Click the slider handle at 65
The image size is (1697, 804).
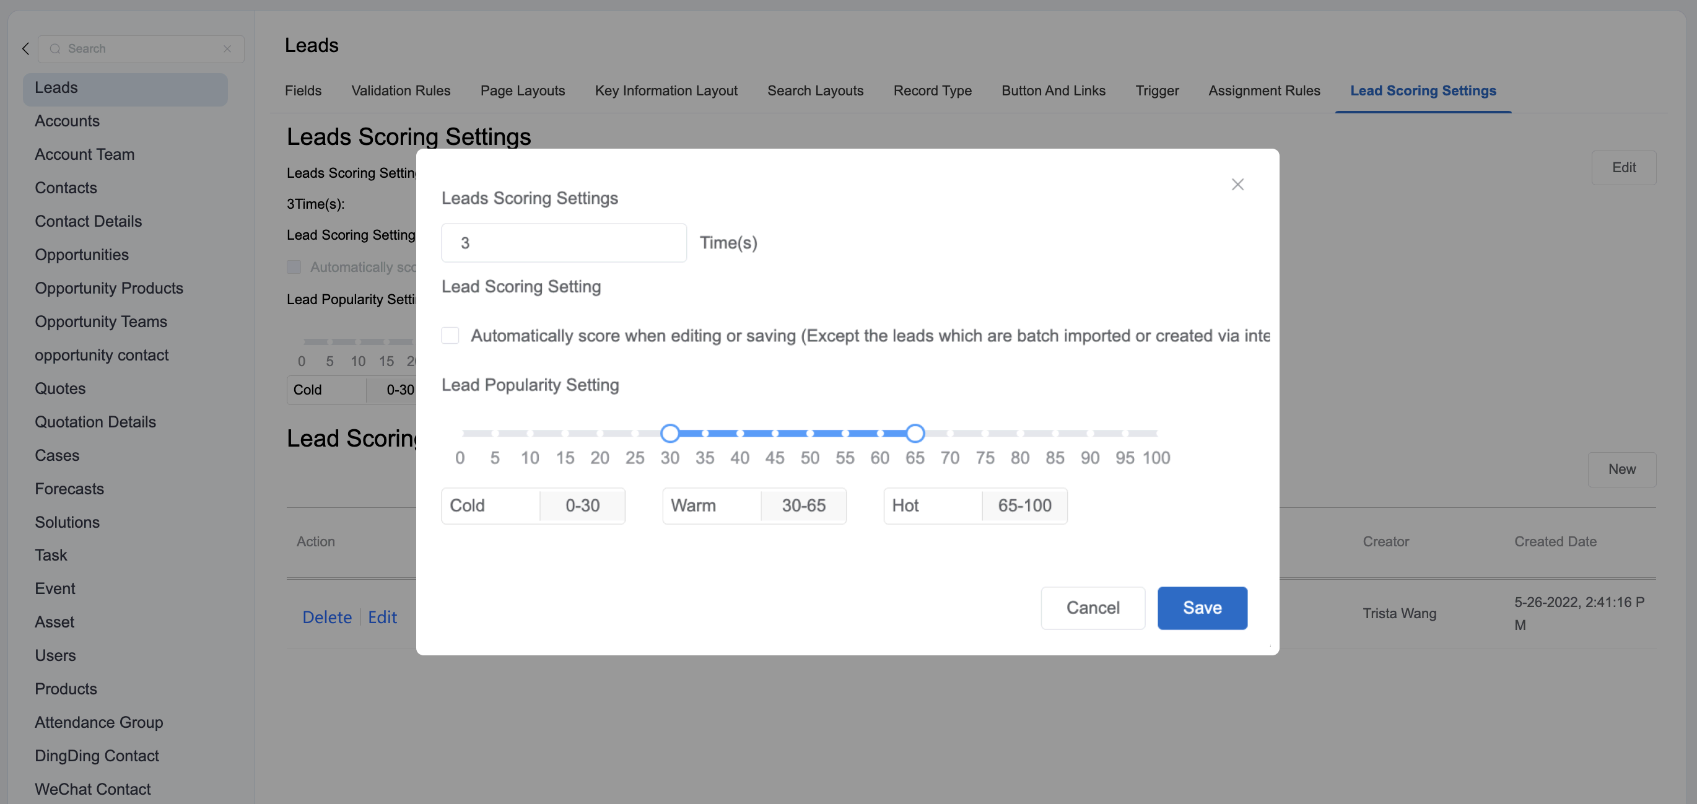pos(914,433)
